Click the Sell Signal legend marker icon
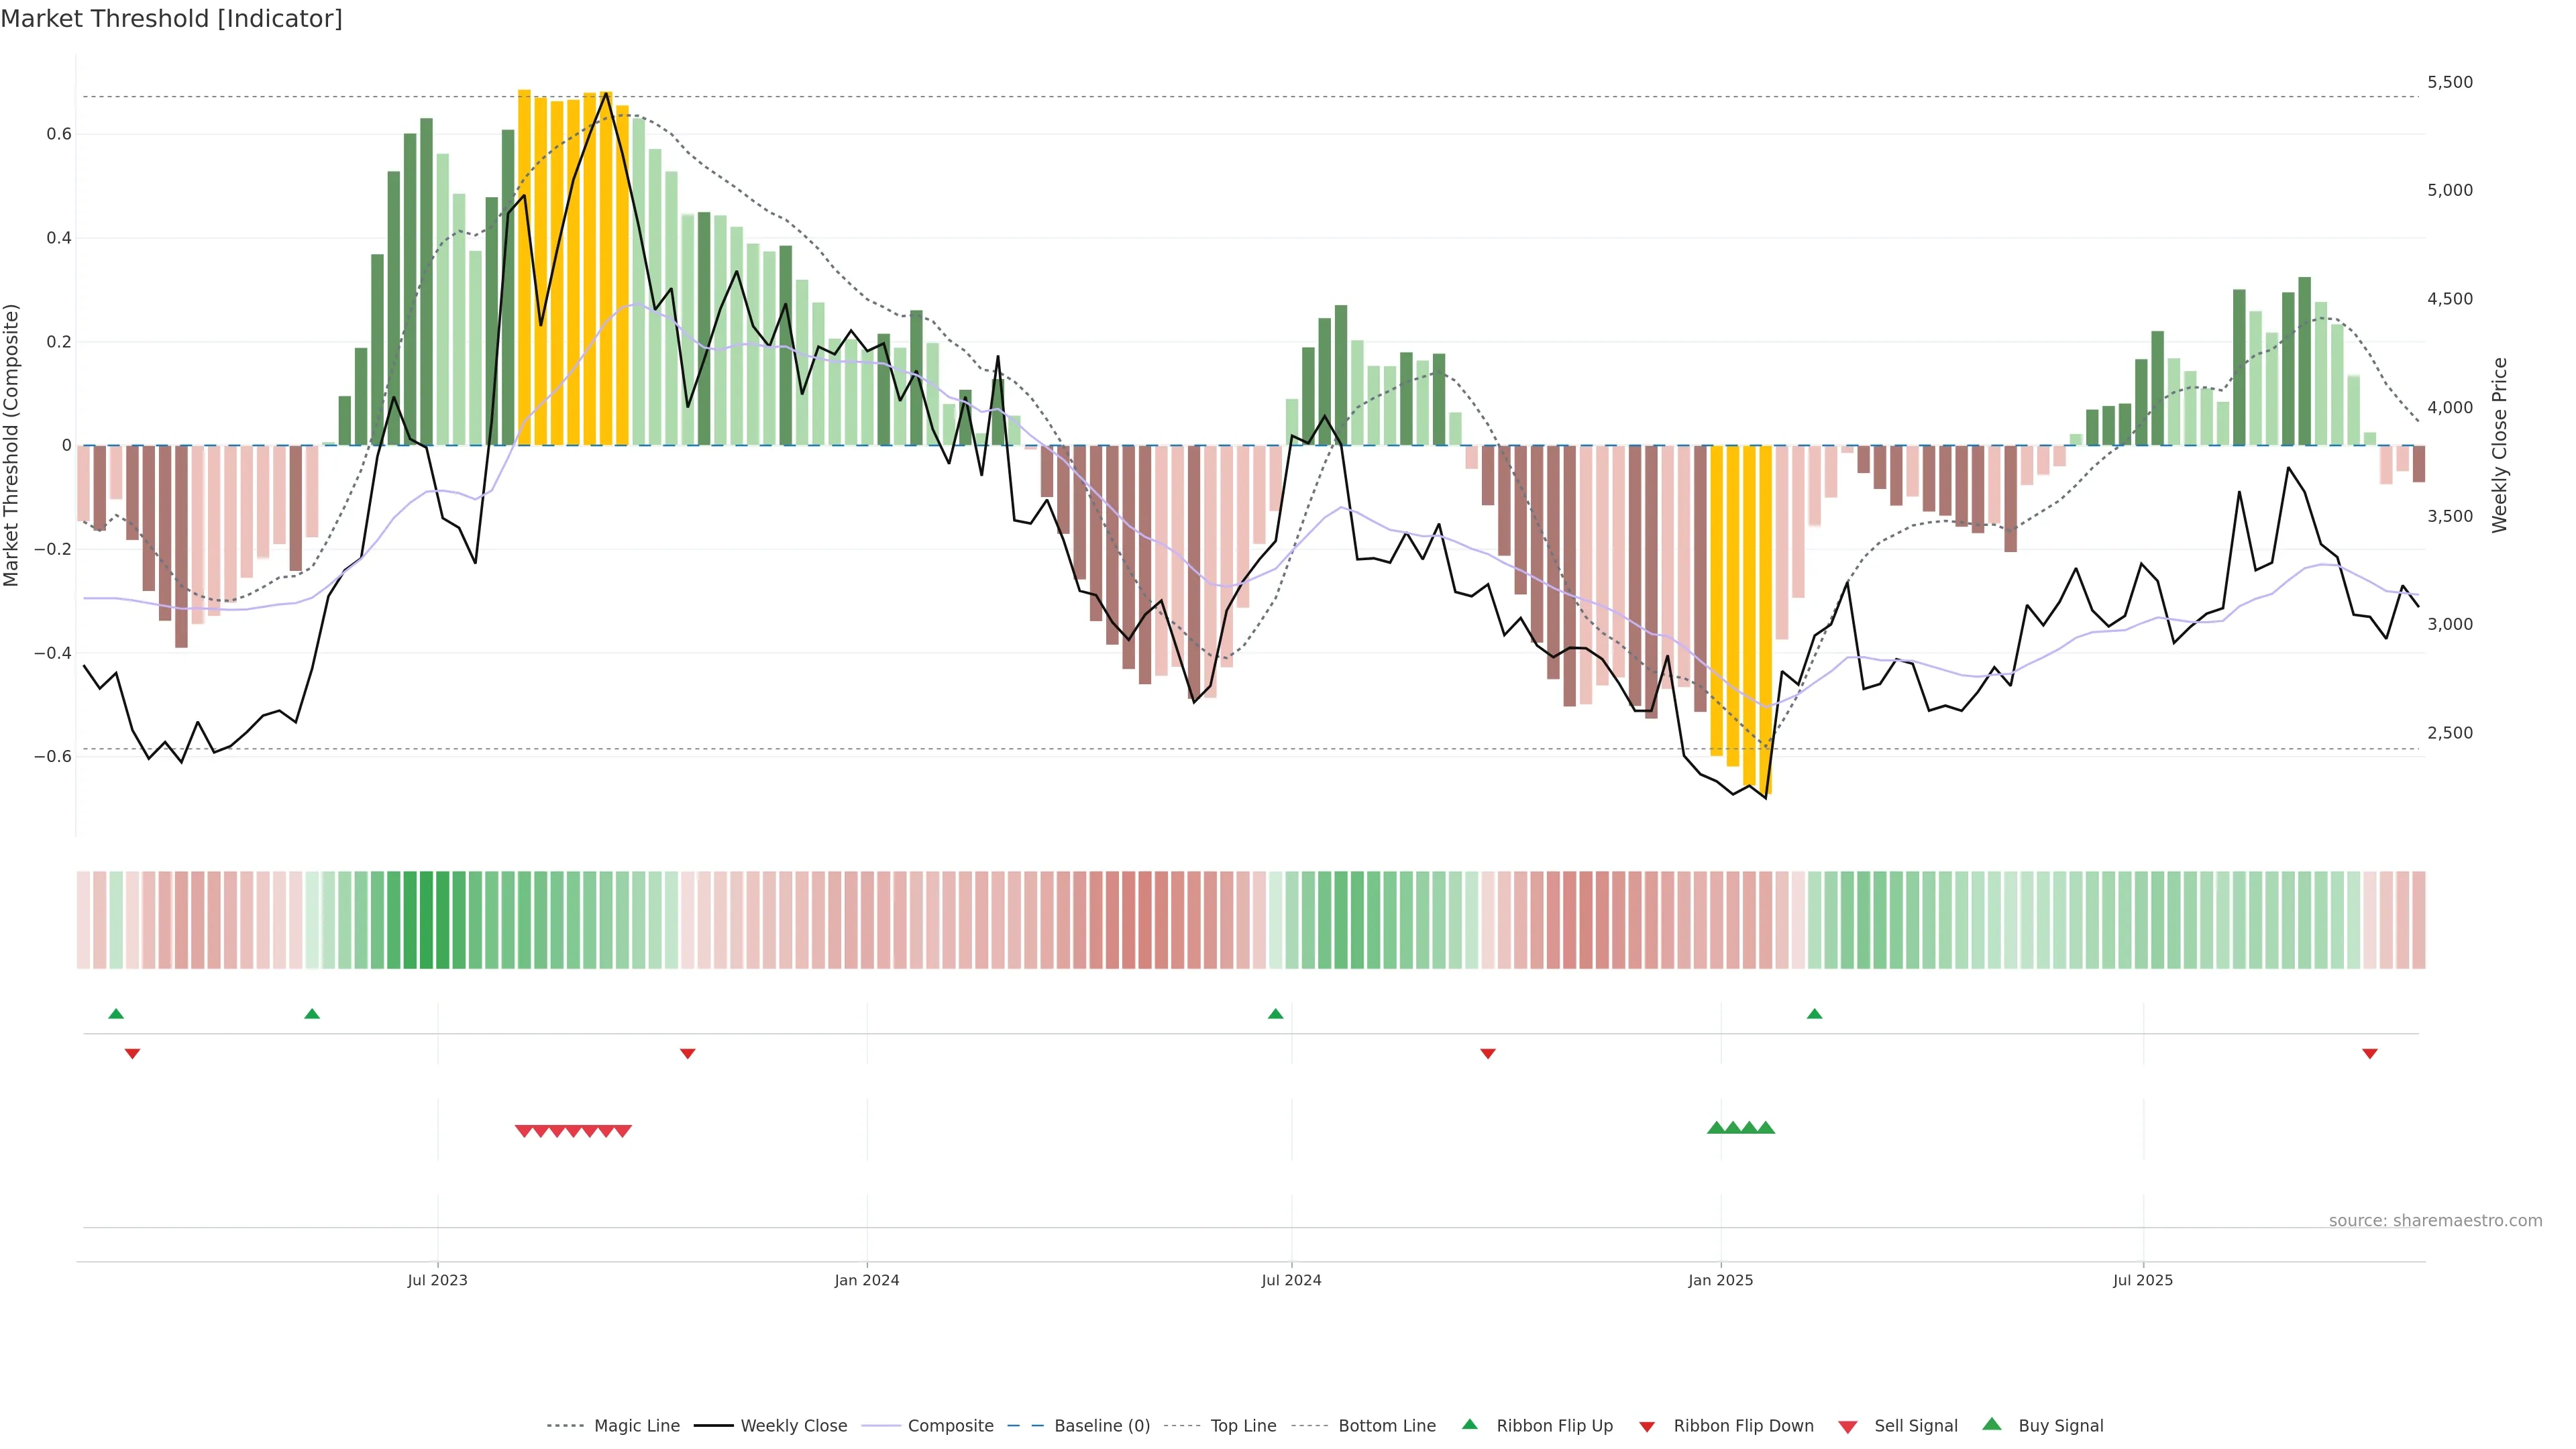Screen dimensions: 2576x1449 (1848, 1427)
